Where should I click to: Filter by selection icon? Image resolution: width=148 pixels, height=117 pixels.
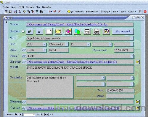(x=24, y=12)
